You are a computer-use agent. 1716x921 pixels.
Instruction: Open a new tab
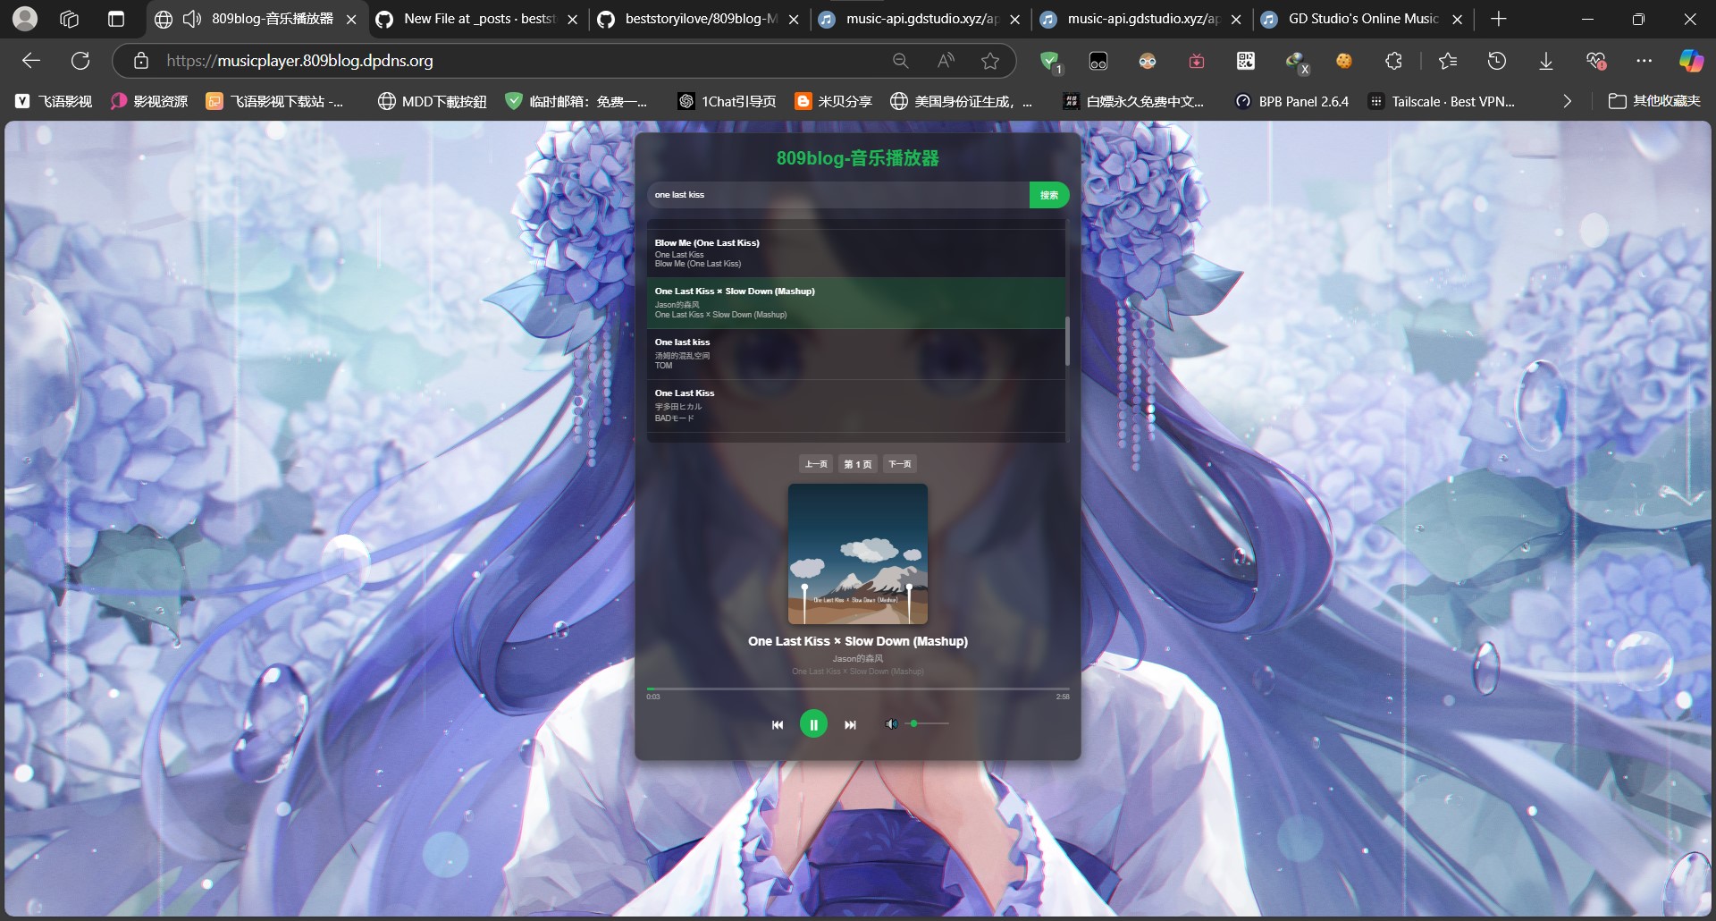point(1499,19)
